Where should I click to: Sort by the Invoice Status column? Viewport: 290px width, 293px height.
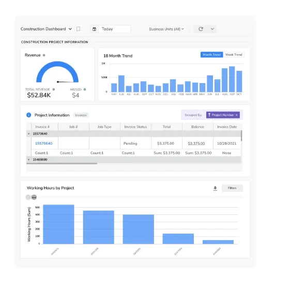pyautogui.click(x=135, y=127)
